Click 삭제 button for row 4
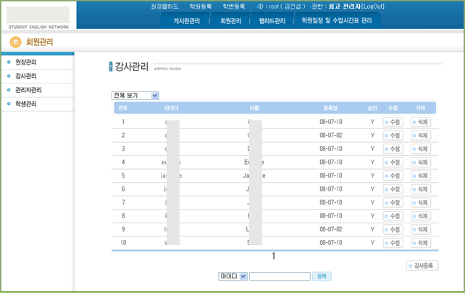 421,162
